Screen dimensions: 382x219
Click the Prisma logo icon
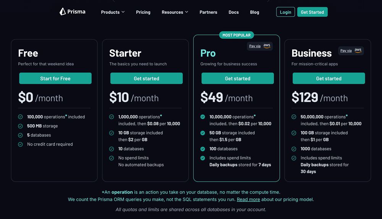[63, 12]
